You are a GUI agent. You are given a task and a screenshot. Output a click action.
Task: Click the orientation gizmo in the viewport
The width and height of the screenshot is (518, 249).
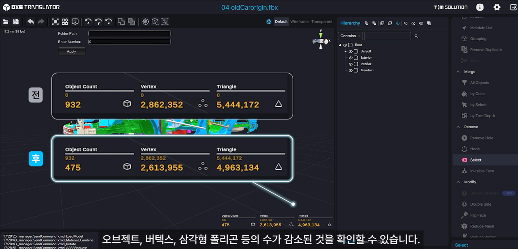(321, 40)
